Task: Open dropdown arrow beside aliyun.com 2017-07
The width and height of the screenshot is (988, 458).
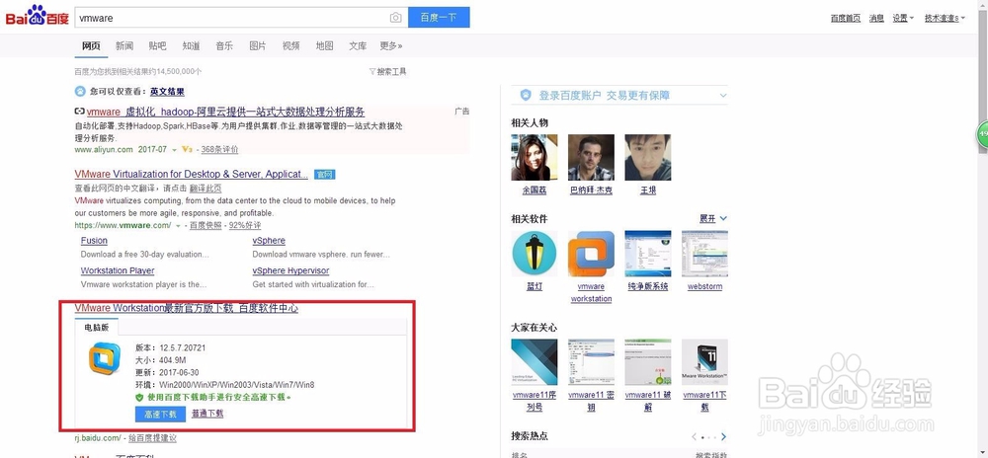Action: (x=174, y=150)
